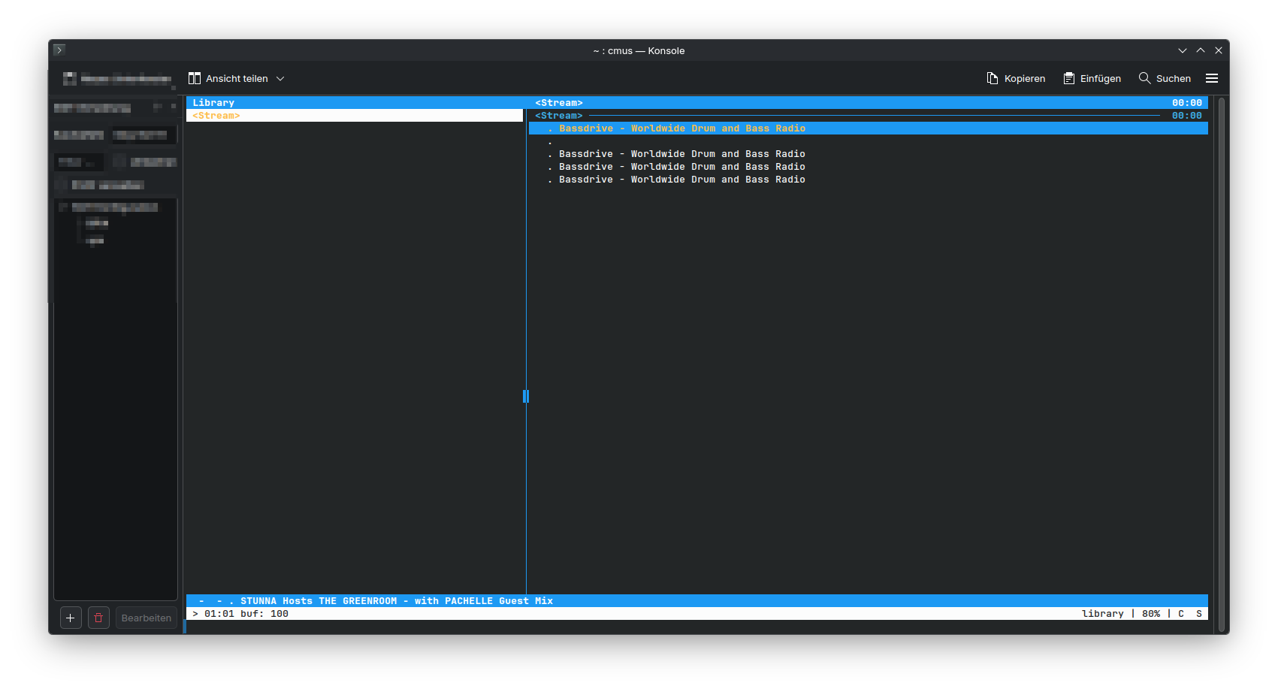The height and width of the screenshot is (692, 1278).
Task: Click the Einfügen paste button
Action: point(1092,78)
